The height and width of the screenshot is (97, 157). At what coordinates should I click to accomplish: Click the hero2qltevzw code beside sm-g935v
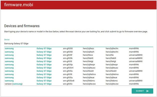tap(89, 84)
